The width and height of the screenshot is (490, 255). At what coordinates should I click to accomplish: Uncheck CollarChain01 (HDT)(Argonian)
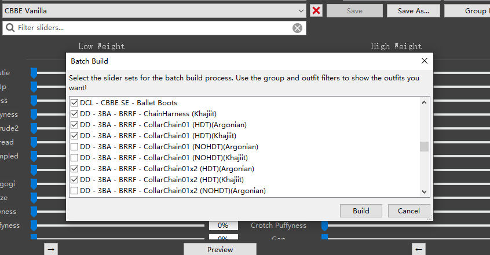click(74, 124)
